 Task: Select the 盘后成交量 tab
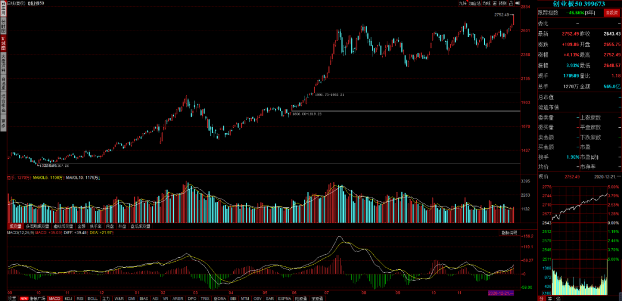coord(141,226)
